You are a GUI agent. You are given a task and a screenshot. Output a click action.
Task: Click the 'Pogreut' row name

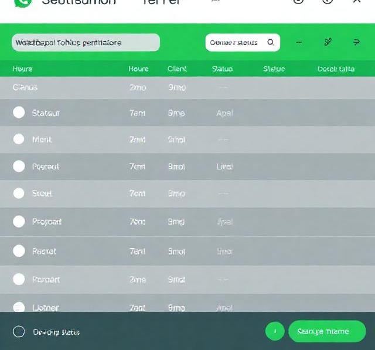(x=46, y=166)
